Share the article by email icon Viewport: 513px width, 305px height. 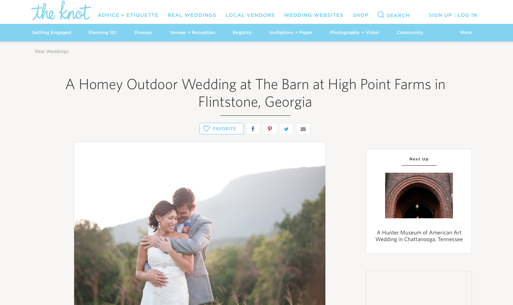coord(303,129)
